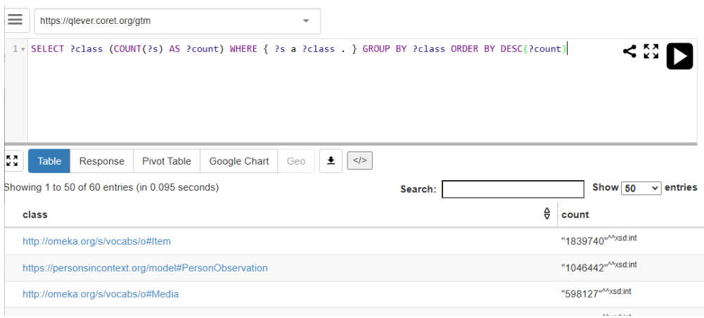The height and width of the screenshot is (318, 704).
Task: Switch to the Table tab
Action: tap(49, 161)
